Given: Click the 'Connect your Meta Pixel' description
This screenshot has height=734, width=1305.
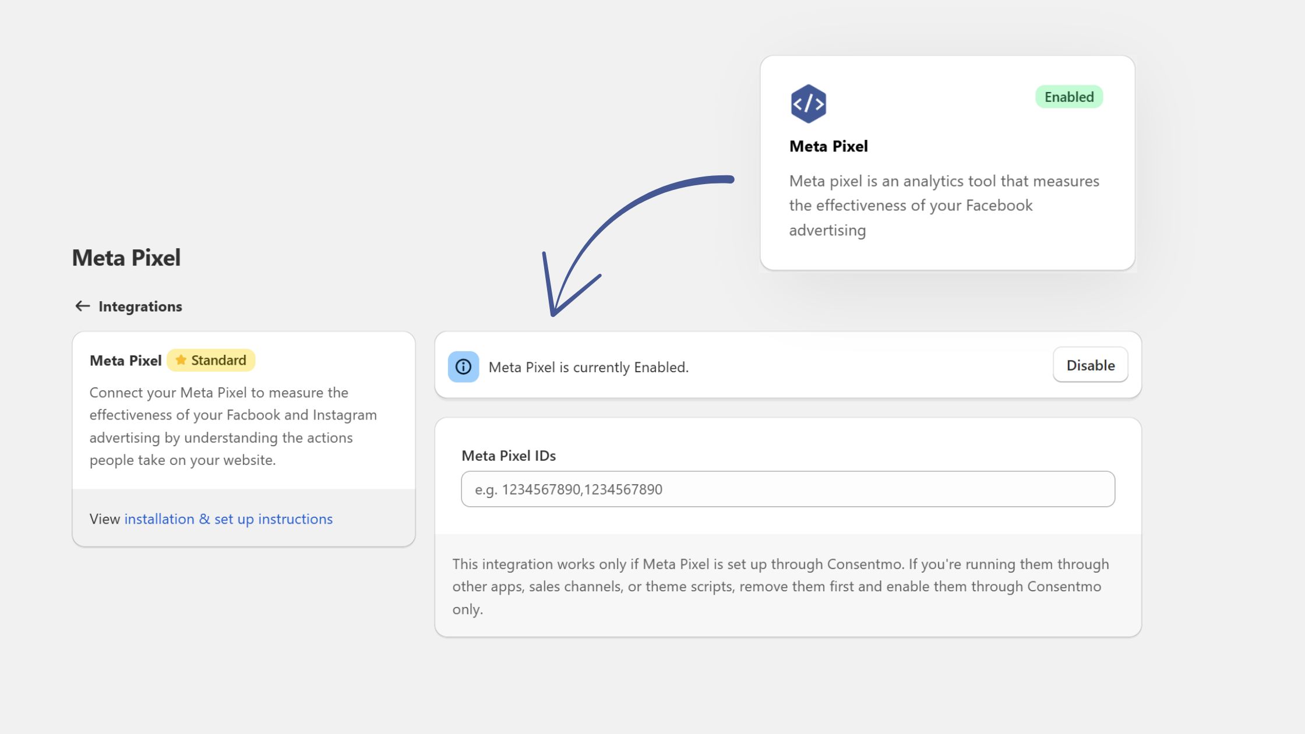Looking at the screenshot, I should (233, 426).
